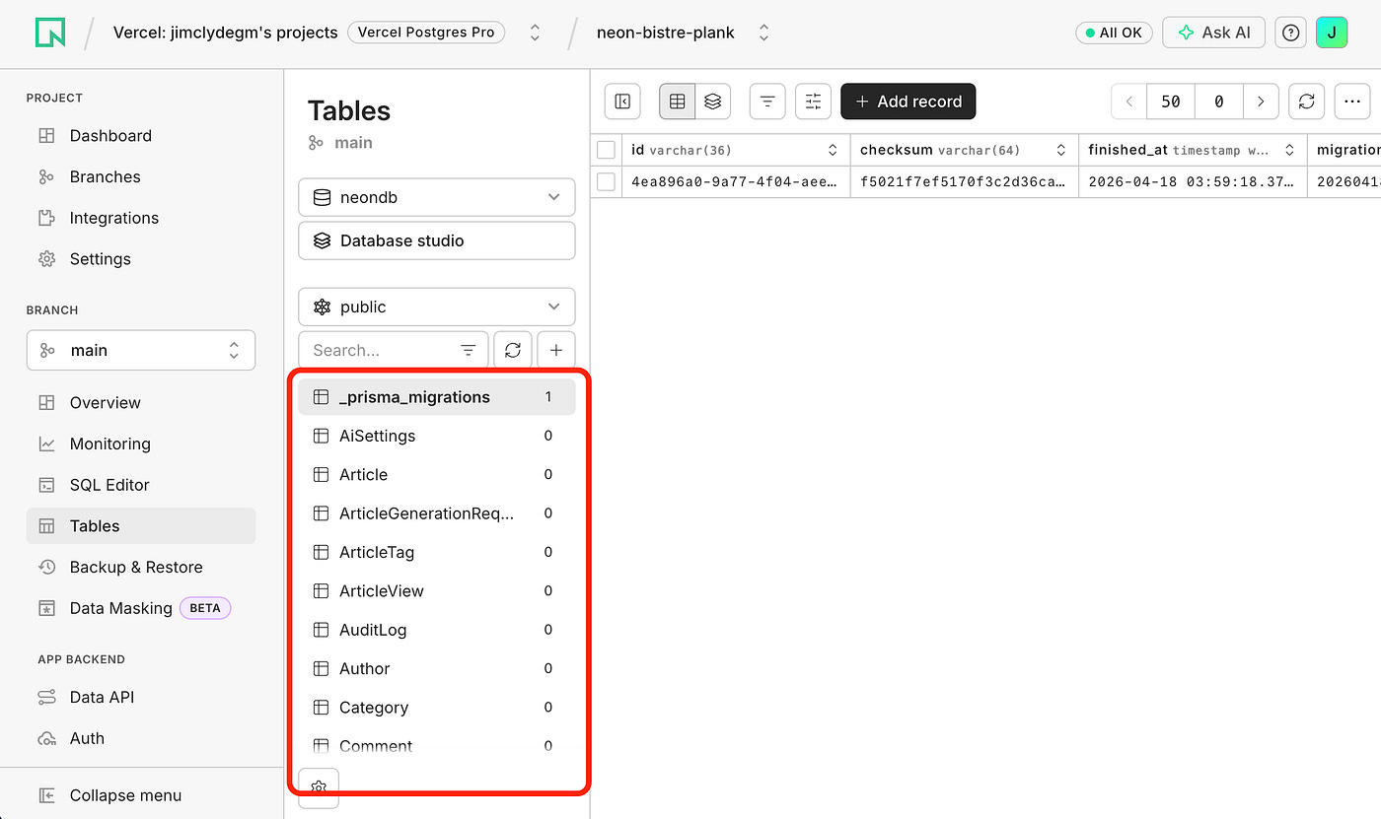Select the _prisma_migrations table
The image size is (1381, 819).
436,397
